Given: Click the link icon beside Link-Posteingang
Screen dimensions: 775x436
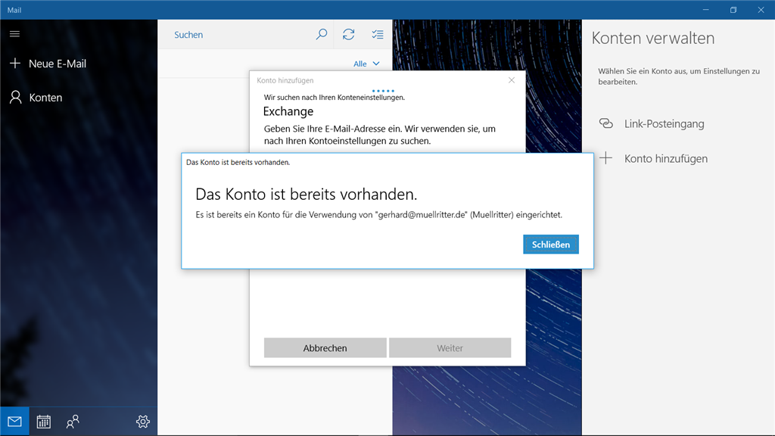Looking at the screenshot, I should pos(606,123).
